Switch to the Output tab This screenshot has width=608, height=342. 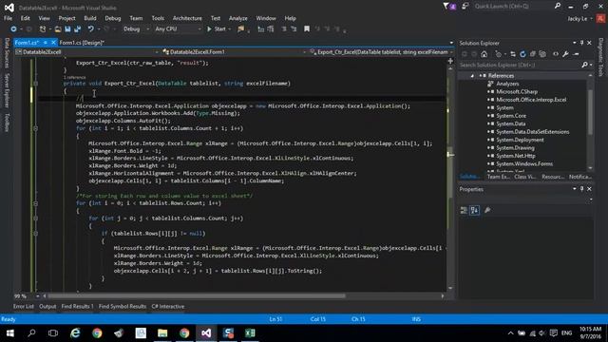pyautogui.click(x=47, y=306)
